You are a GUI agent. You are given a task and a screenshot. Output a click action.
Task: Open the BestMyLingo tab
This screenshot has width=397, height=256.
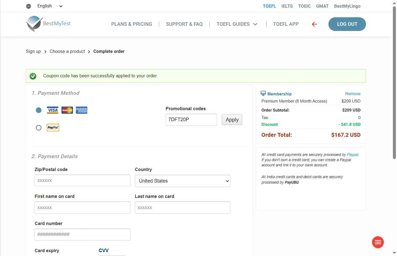tap(347, 6)
